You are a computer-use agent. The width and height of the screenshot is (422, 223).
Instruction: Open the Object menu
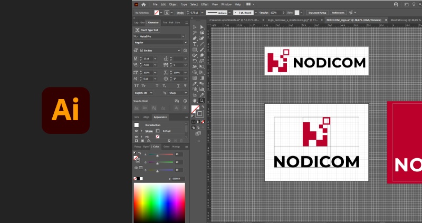pyautogui.click(x=173, y=4)
